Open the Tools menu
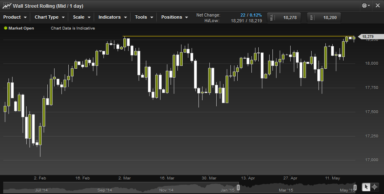The image size is (384, 194). pyautogui.click(x=144, y=17)
